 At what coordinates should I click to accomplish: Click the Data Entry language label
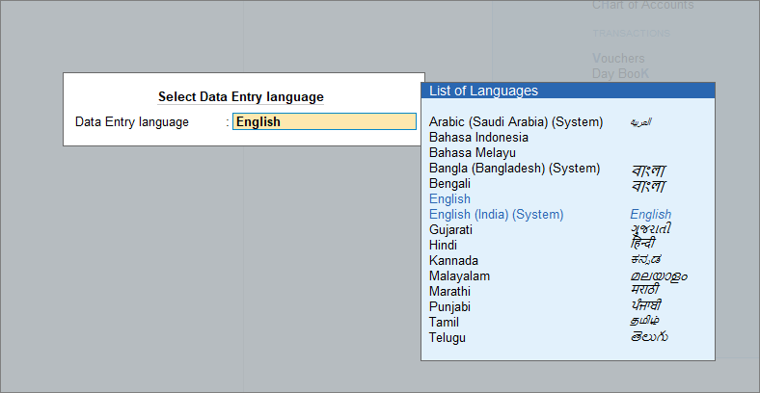pyautogui.click(x=132, y=122)
